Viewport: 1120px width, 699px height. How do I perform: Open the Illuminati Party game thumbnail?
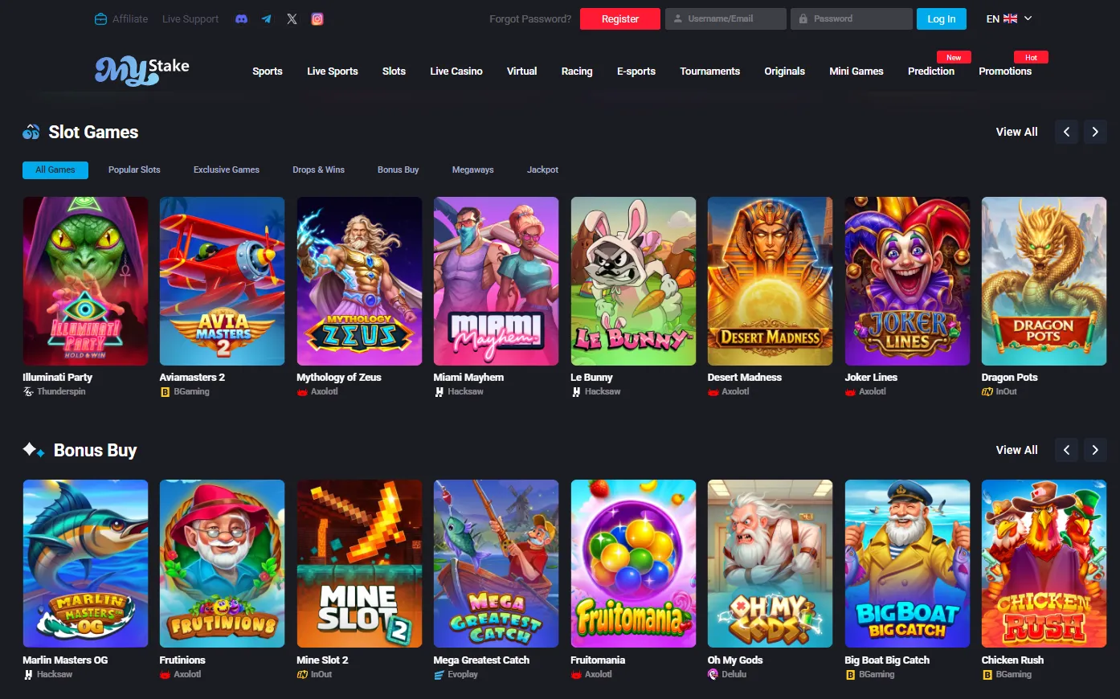pyautogui.click(x=85, y=281)
